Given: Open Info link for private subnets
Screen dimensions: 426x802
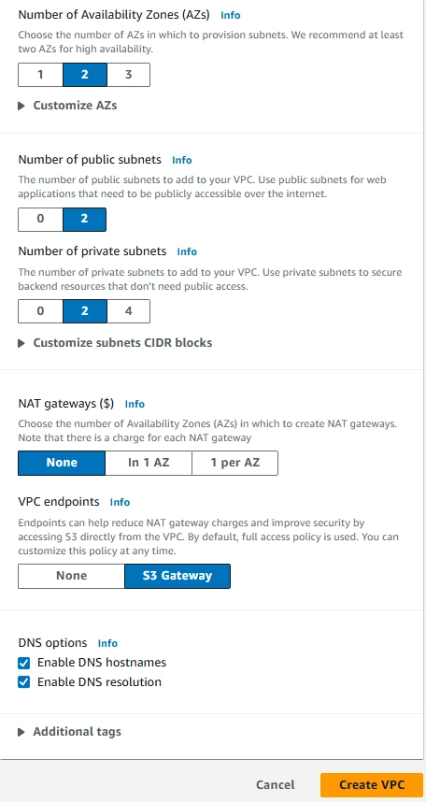Looking at the screenshot, I should tap(187, 251).
